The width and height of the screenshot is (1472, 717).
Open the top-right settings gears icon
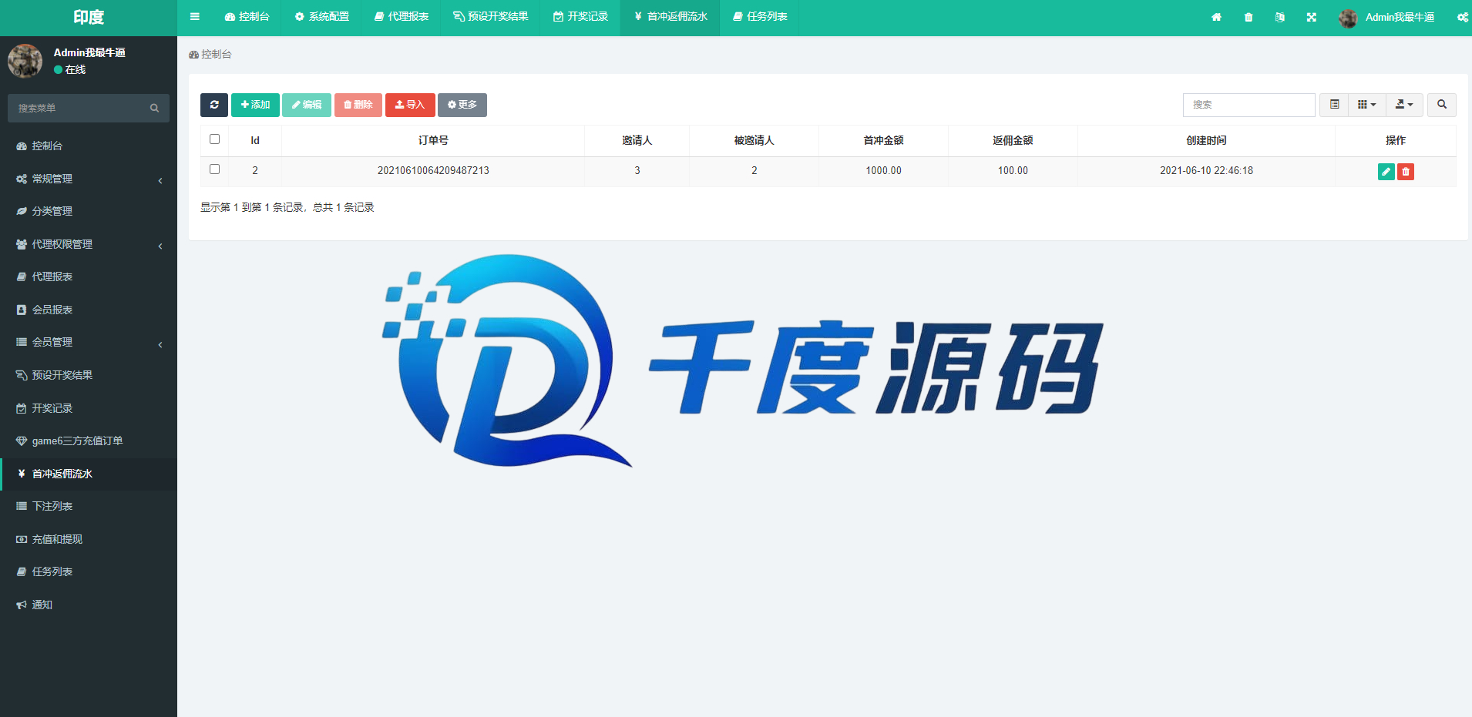[x=1462, y=17]
